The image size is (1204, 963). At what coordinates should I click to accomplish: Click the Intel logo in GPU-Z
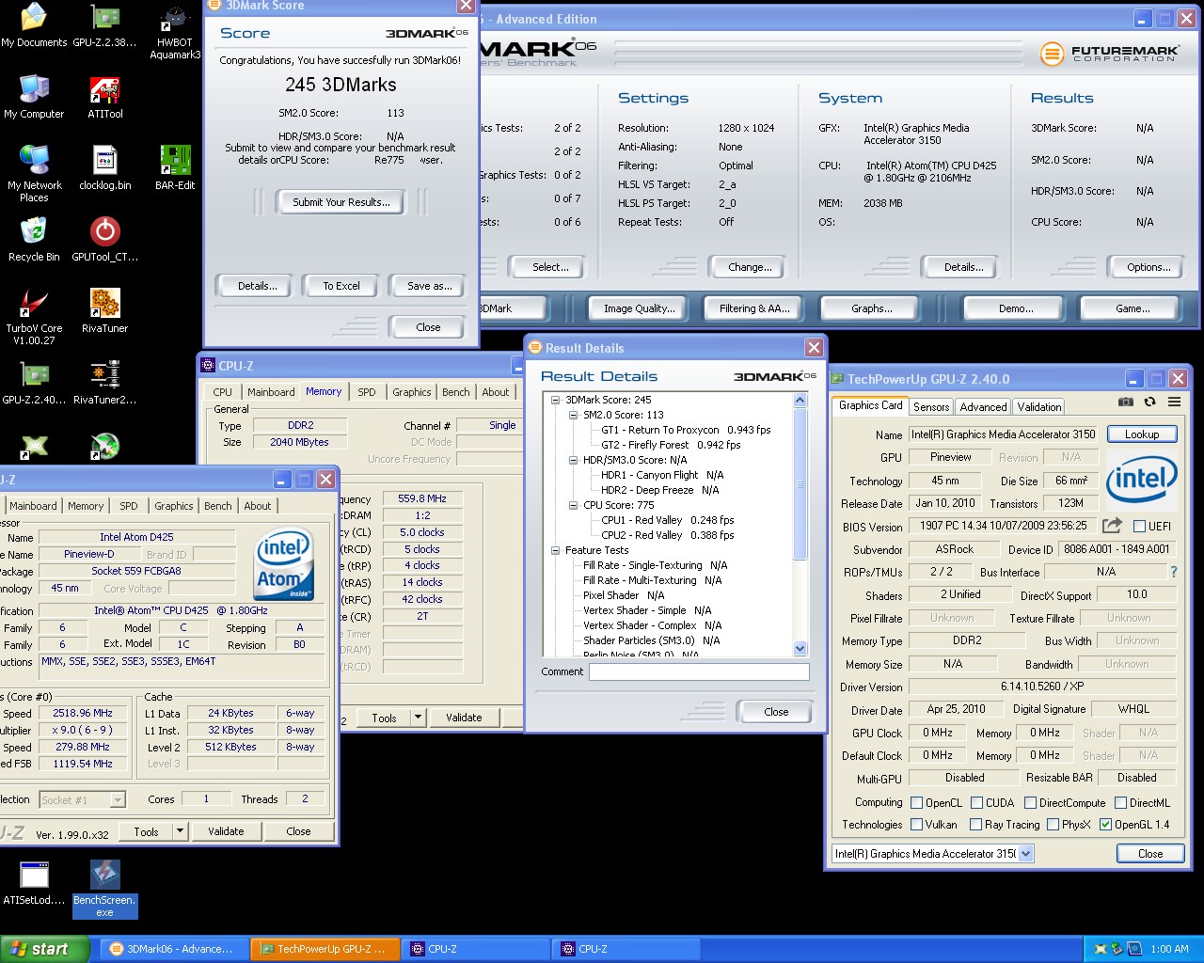click(x=1141, y=479)
